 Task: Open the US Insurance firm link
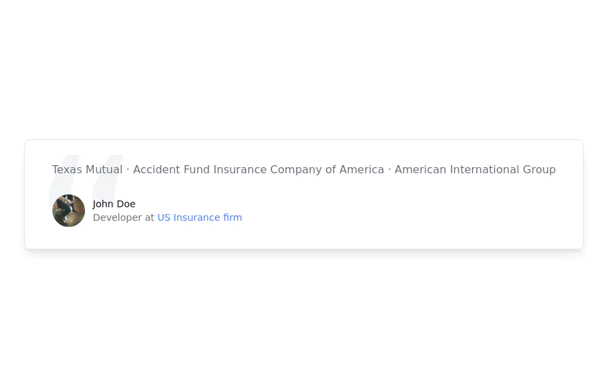tap(199, 217)
